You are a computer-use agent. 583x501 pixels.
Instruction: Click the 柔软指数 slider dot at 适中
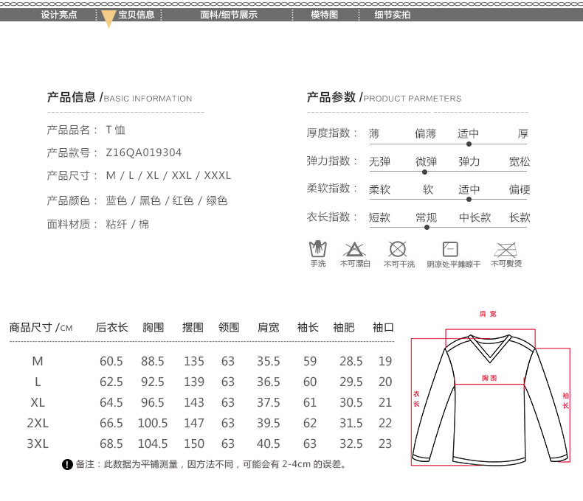pyautogui.click(x=469, y=199)
